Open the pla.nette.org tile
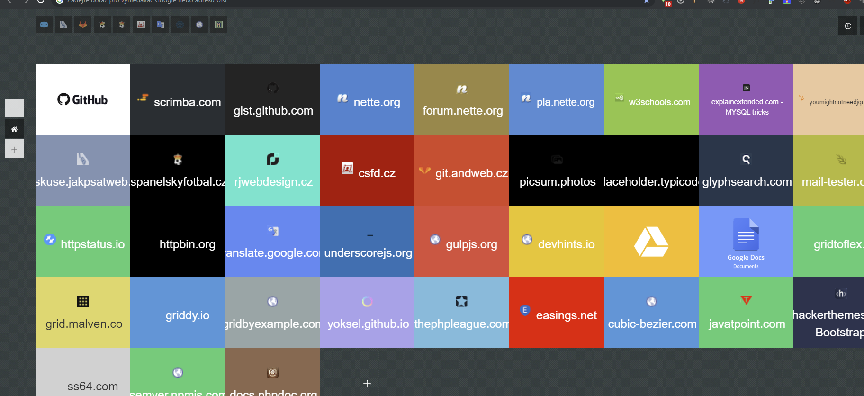This screenshot has width=864, height=396. (557, 99)
